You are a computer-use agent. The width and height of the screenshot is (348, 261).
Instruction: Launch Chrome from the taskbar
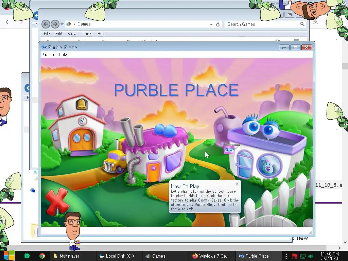[42, 256]
